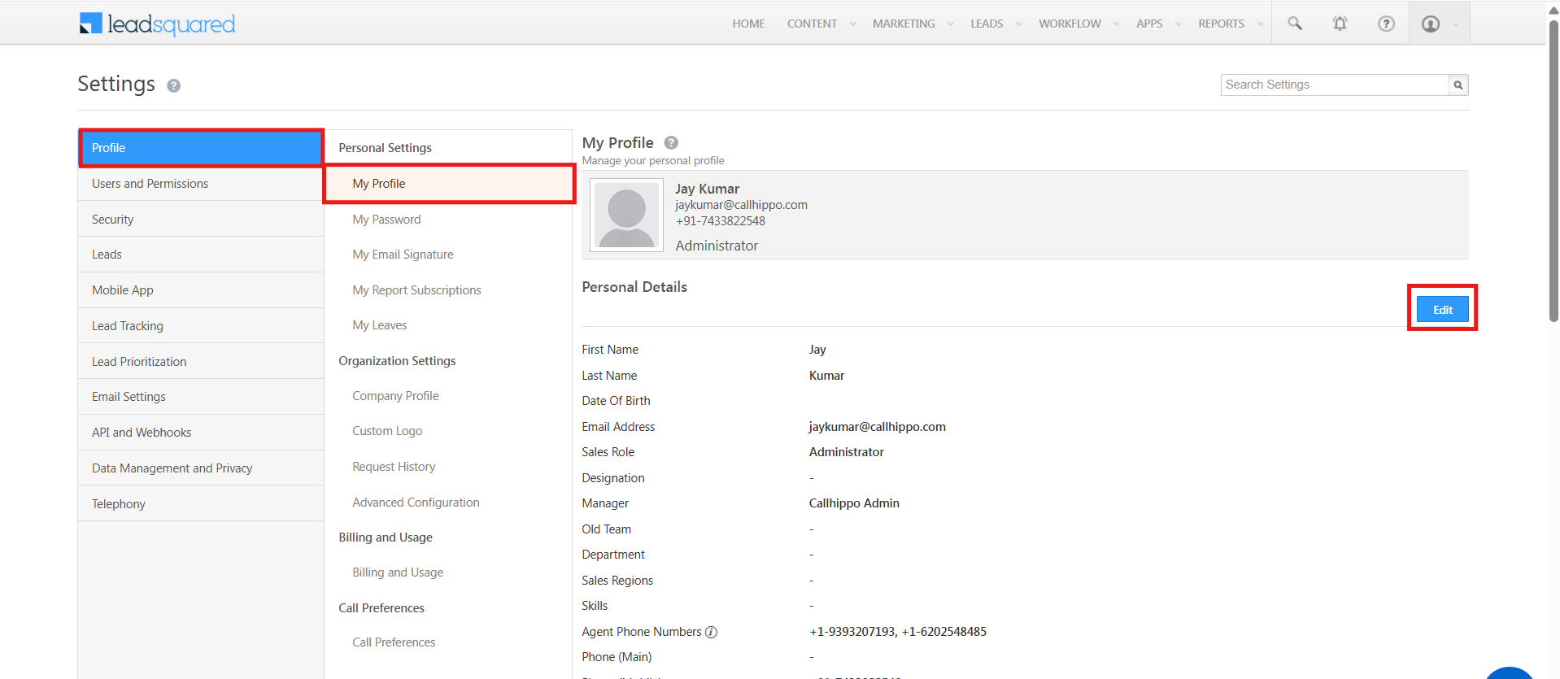Click the page vertical scrollbar
1560x679 pixels.
(x=1553, y=171)
